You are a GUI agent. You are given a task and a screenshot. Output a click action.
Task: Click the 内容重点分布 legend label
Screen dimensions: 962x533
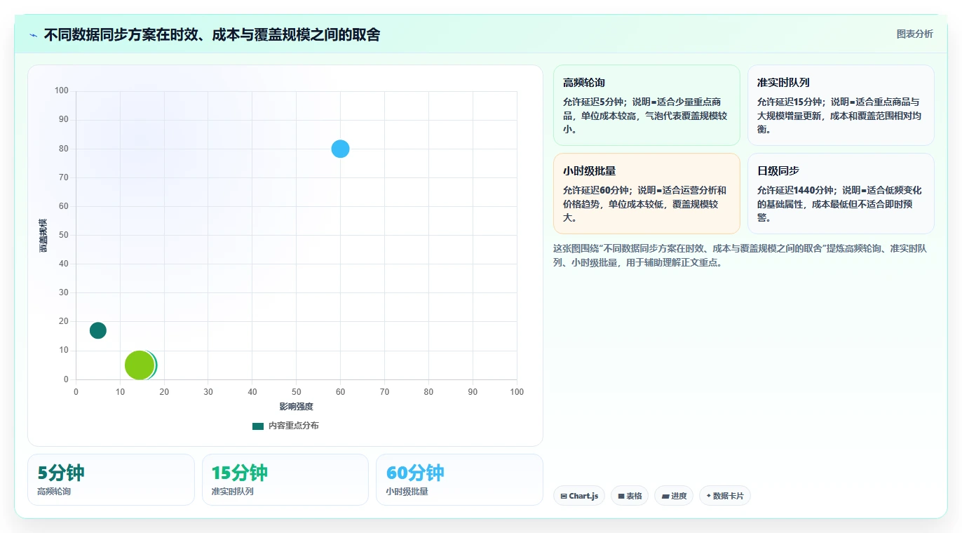point(293,426)
